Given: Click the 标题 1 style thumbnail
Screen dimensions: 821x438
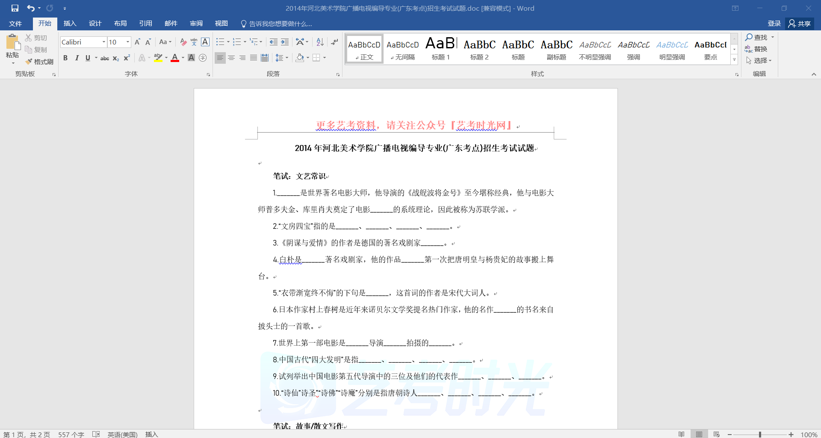Looking at the screenshot, I should tap(441, 48).
